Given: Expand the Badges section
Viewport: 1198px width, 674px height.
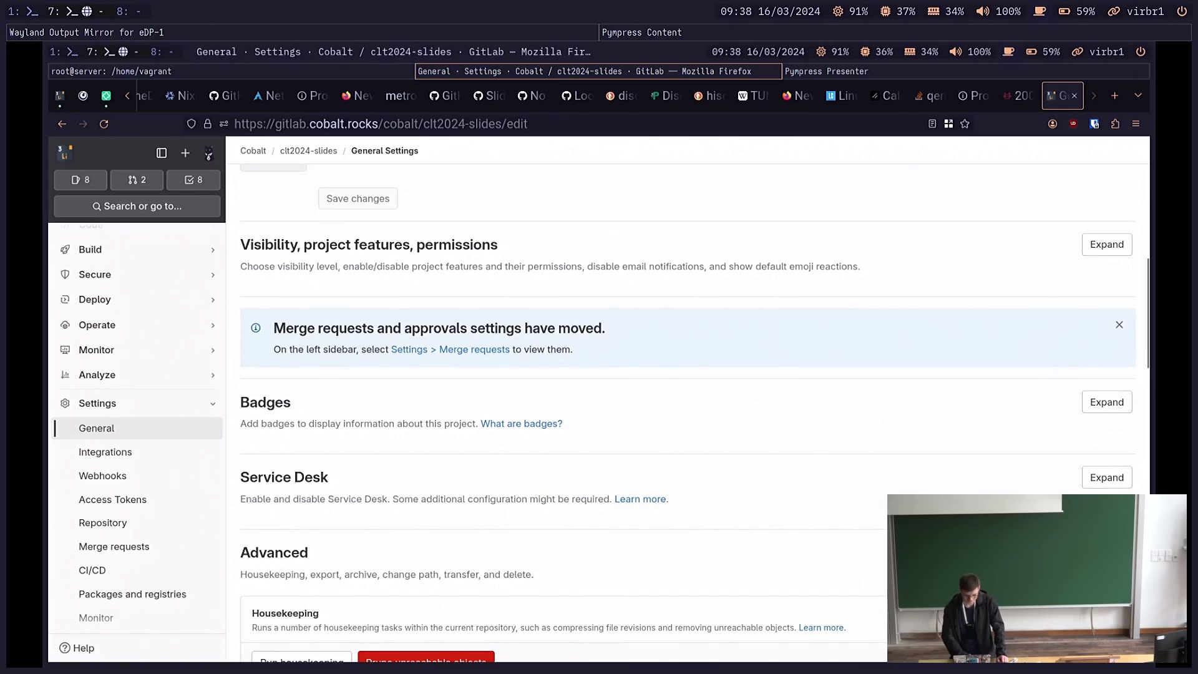Looking at the screenshot, I should [1106, 403].
